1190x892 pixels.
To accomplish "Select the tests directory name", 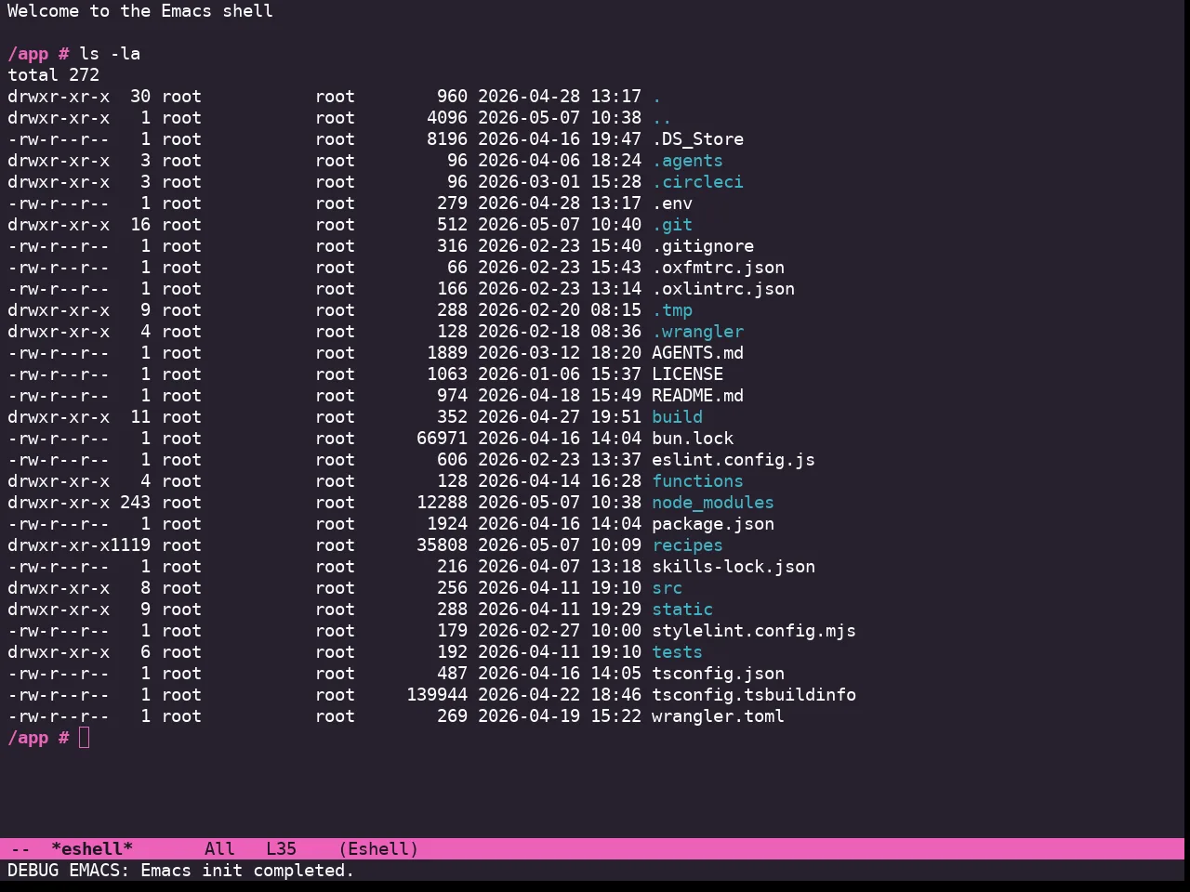I will [678, 652].
